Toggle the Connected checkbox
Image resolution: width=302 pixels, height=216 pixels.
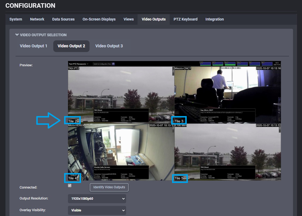pos(70,185)
